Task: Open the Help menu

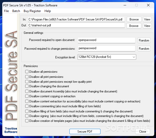Action: point(48,11)
